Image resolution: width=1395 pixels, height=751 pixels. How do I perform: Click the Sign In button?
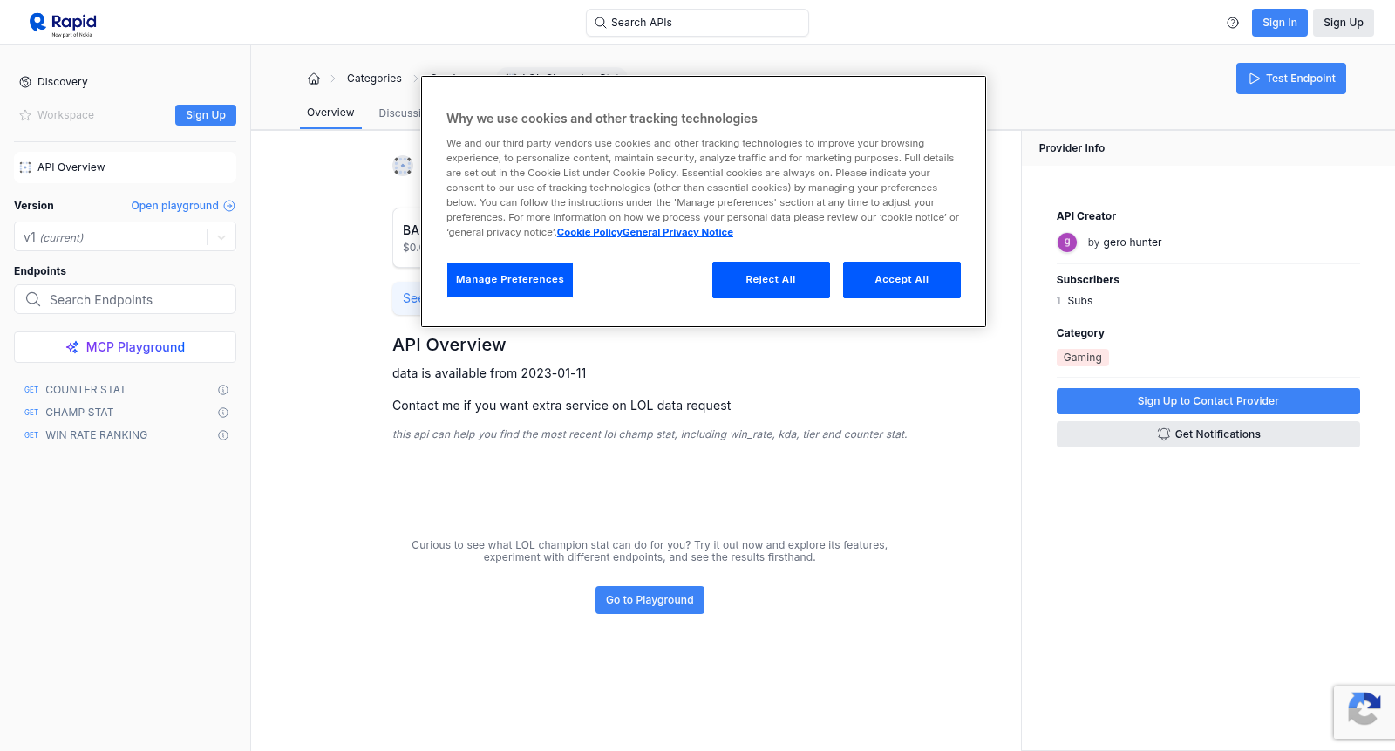coord(1279,23)
